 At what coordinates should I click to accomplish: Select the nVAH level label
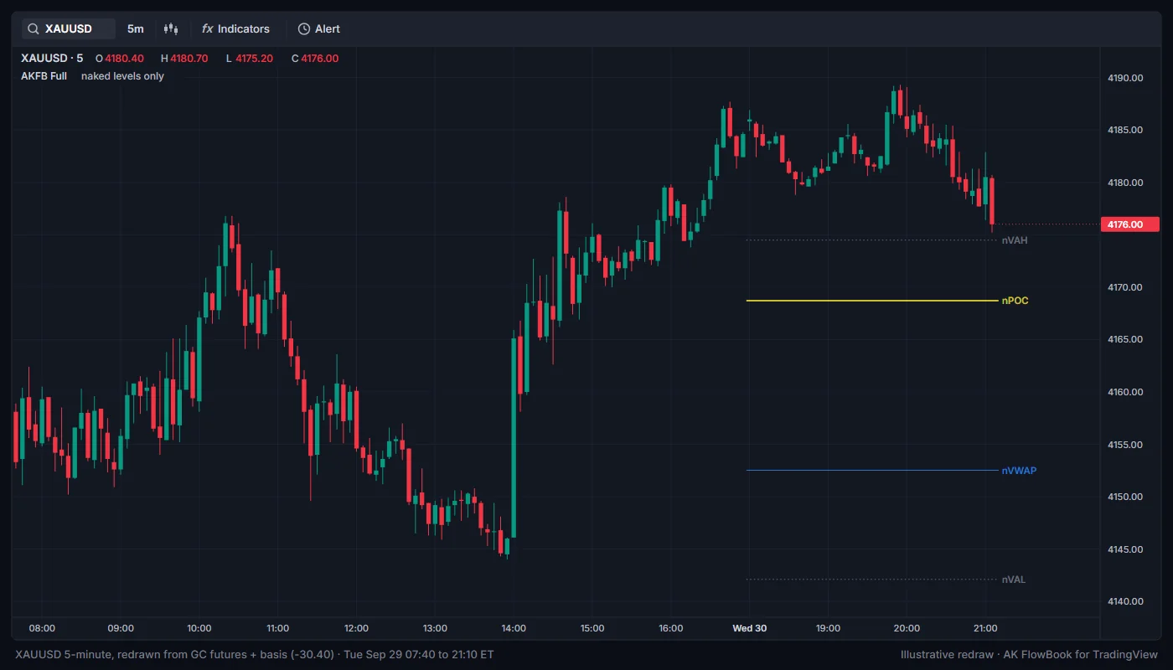(1015, 240)
